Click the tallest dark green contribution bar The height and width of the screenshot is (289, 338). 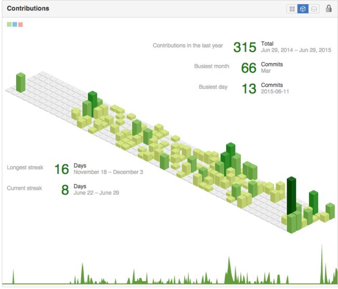pyautogui.click(x=291, y=195)
